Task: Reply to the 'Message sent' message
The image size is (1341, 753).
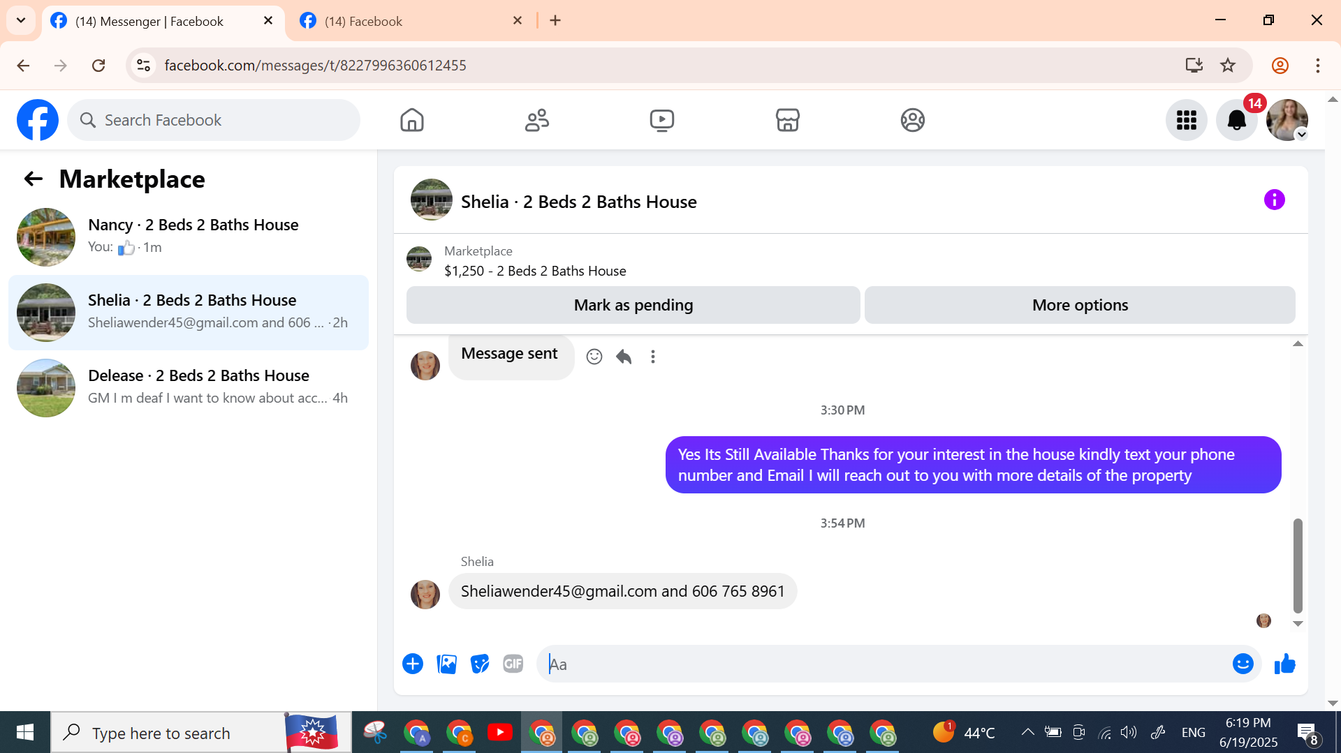Action: [x=624, y=357]
